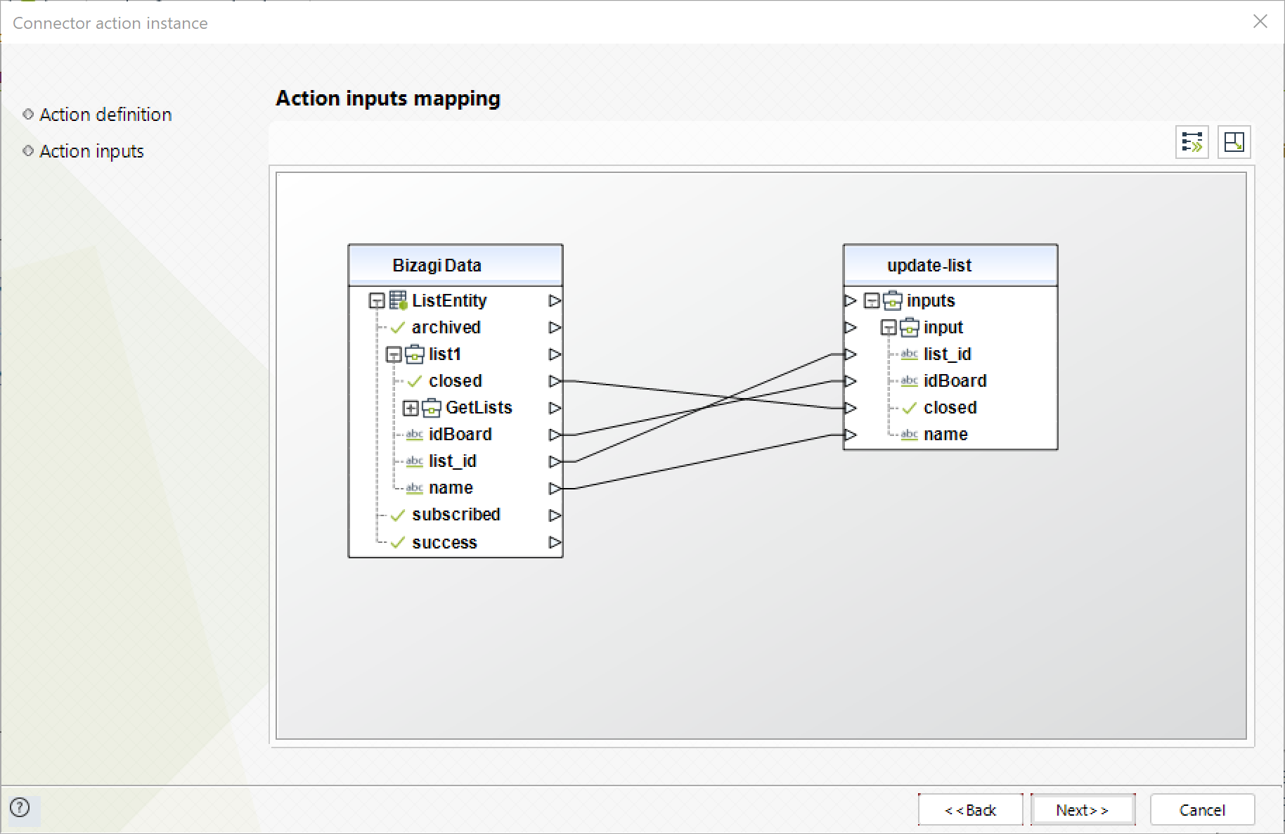Select the ListEntity label

449,301
